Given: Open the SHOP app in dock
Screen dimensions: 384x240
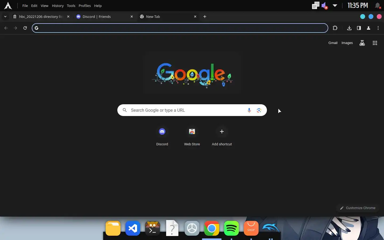Looking at the screenshot, I should [251, 228].
